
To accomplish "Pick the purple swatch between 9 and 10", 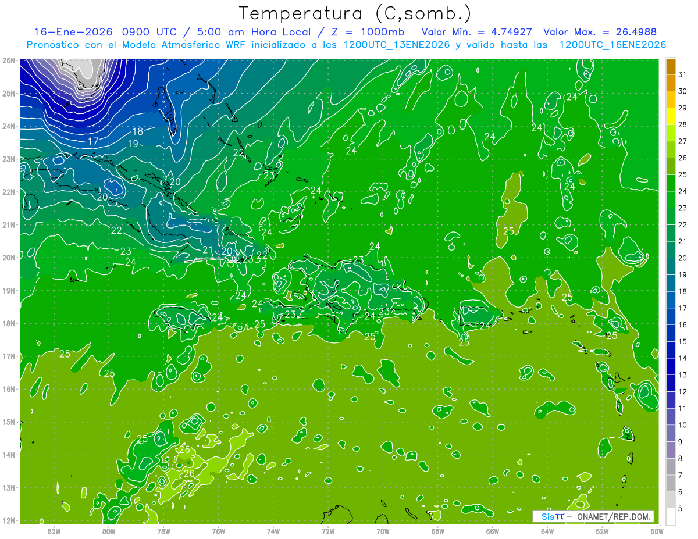I will click(671, 434).
